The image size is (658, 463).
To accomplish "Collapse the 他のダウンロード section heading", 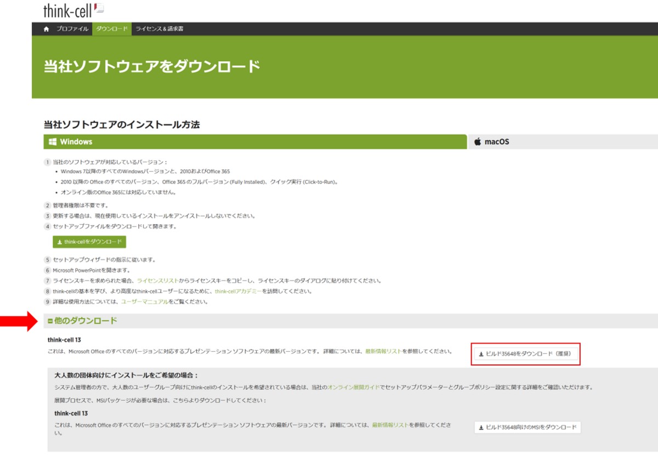I will click(86, 321).
